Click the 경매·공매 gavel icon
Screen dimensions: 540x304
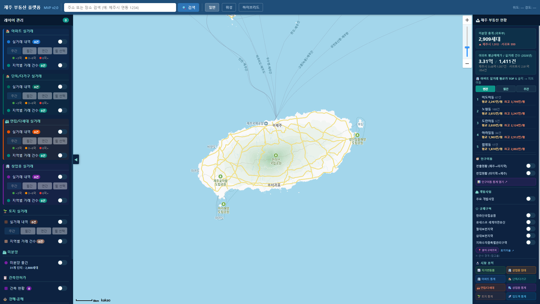point(5,299)
